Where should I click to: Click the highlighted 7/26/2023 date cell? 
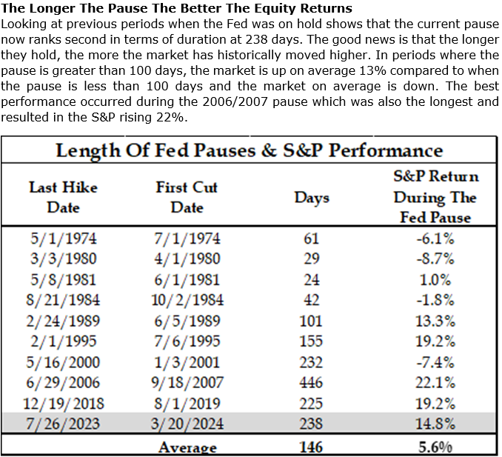click(x=63, y=424)
